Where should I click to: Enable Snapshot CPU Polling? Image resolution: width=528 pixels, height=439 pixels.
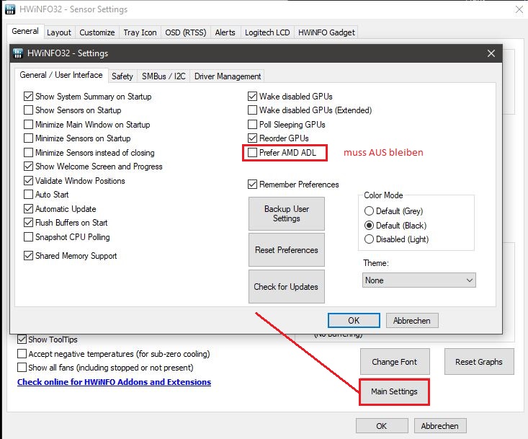coord(28,237)
